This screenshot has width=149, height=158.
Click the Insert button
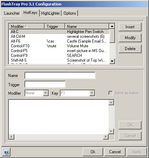coord(130,27)
